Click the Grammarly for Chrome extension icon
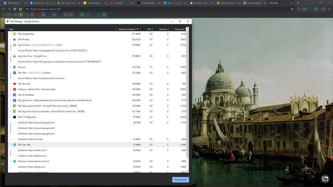The width and height of the screenshot is (333, 187). 14,161
